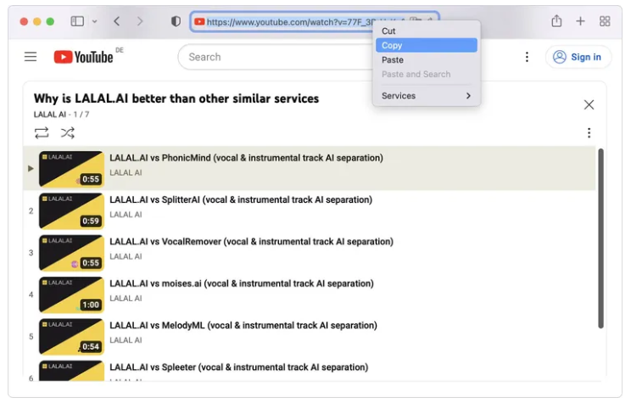Toggle the Safari sidebar

pos(77,21)
